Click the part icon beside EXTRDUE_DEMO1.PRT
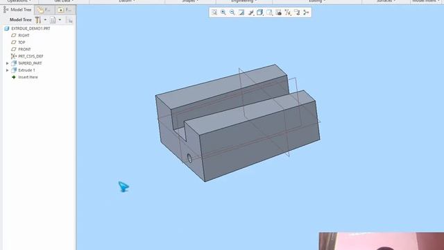Viewport: 444px width, 250px height. [x=7, y=28]
